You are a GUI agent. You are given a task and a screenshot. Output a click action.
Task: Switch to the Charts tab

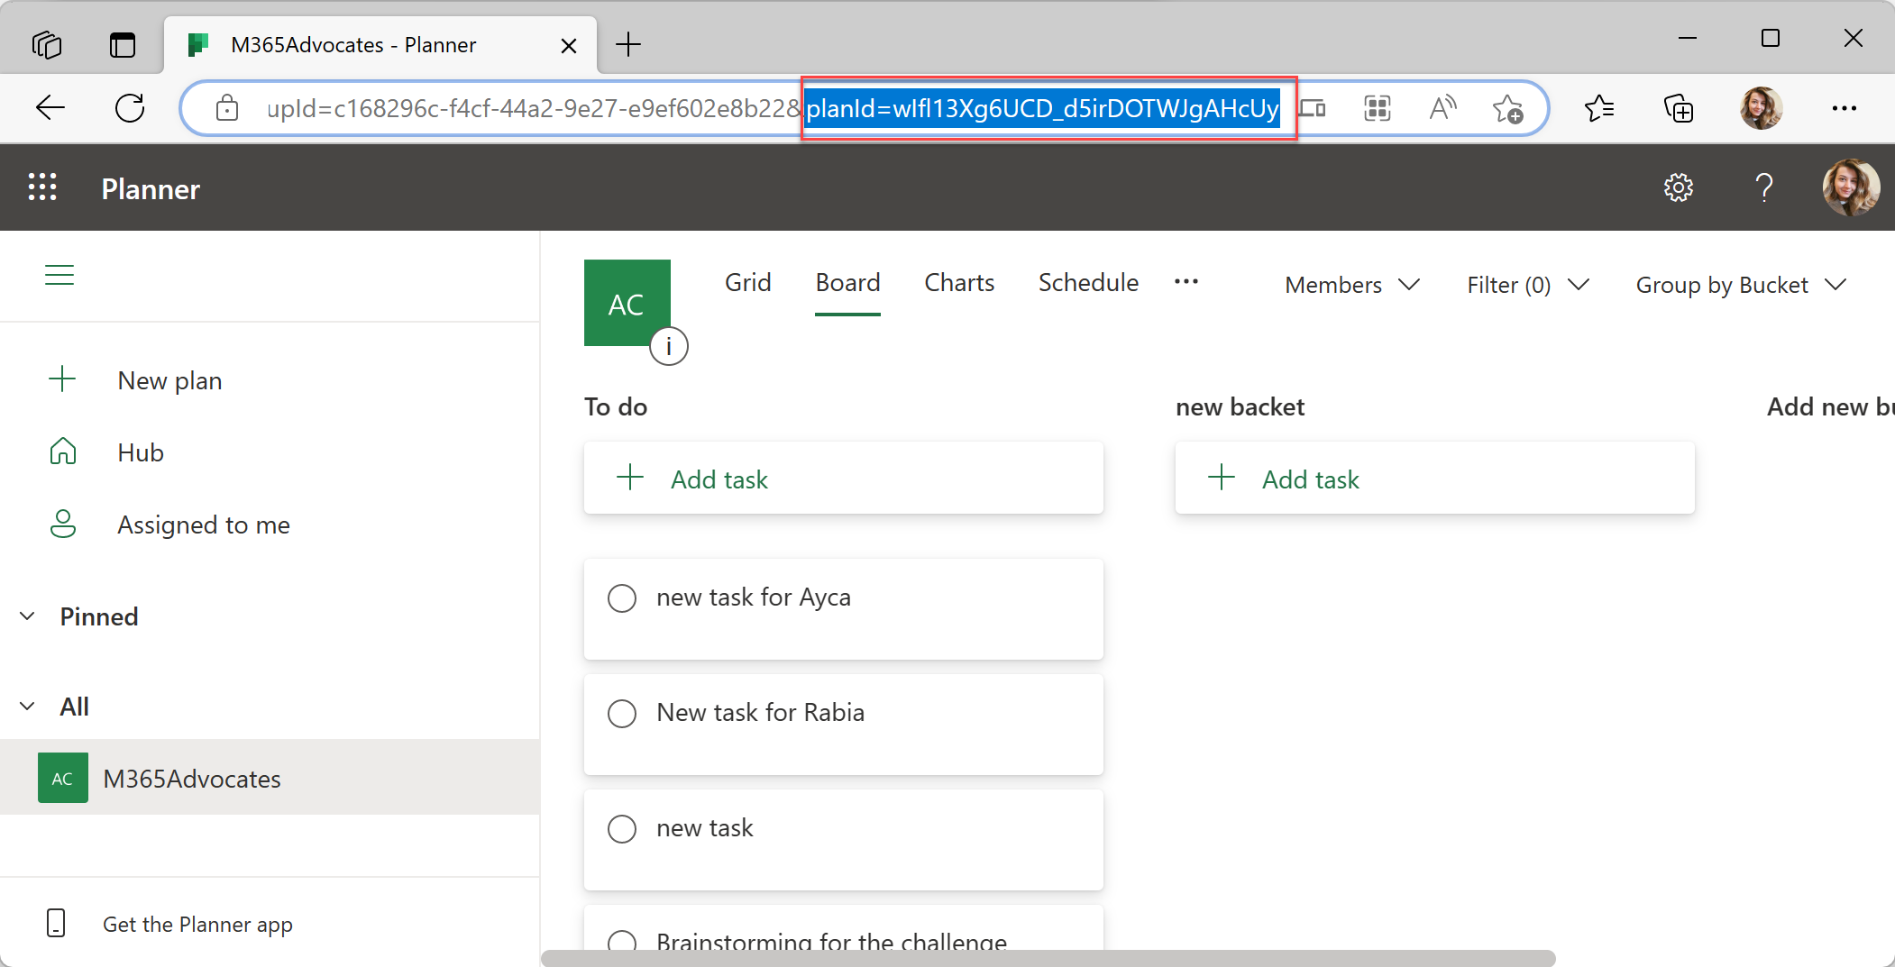(959, 282)
